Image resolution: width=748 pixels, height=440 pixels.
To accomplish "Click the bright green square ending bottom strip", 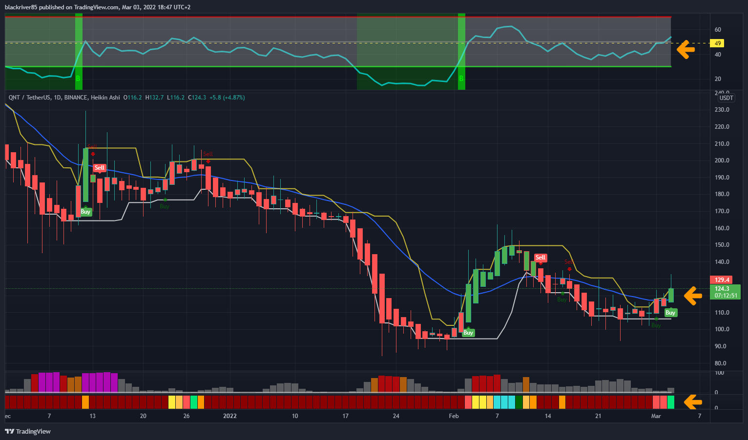I will coord(671,402).
